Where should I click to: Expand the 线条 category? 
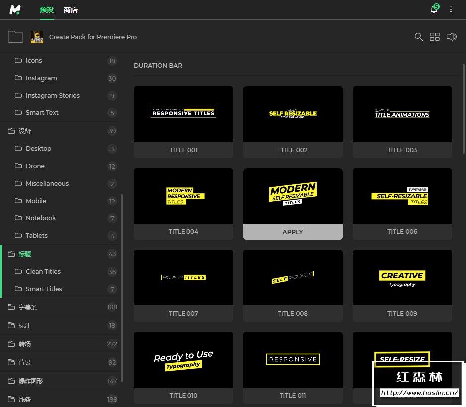pos(60,399)
